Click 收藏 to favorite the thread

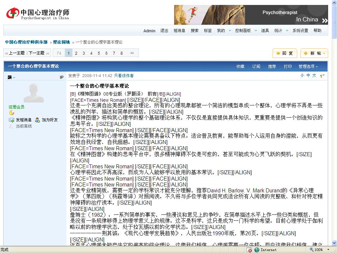(240, 67)
